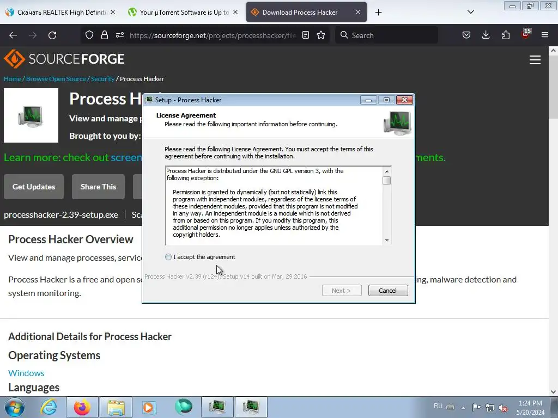
Task: Select the 'I accept the agreement' radio button
Action: pos(168,257)
